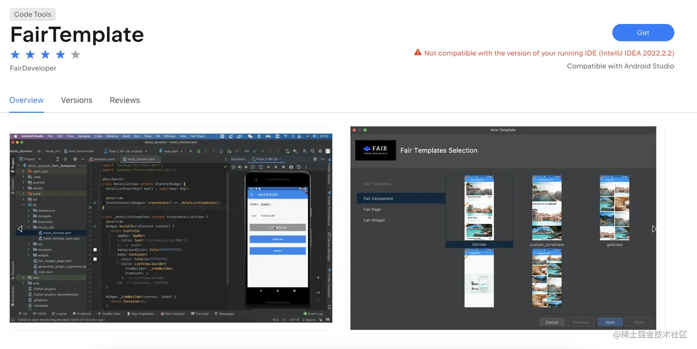Open the Structure side tool window
This screenshot has height=349, width=697.
pyautogui.click(x=13, y=270)
